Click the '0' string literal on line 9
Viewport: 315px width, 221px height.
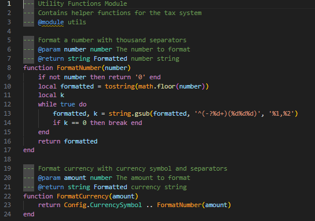[x=140, y=77]
